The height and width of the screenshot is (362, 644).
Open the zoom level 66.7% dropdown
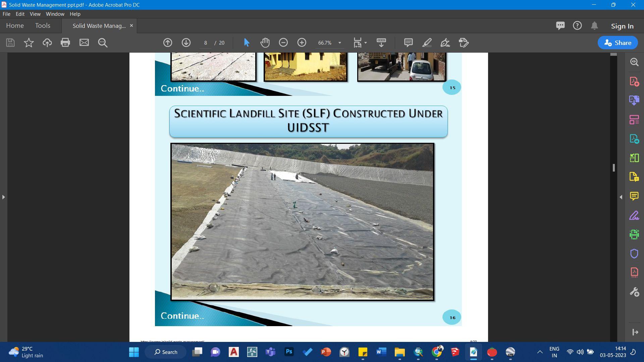coord(339,43)
